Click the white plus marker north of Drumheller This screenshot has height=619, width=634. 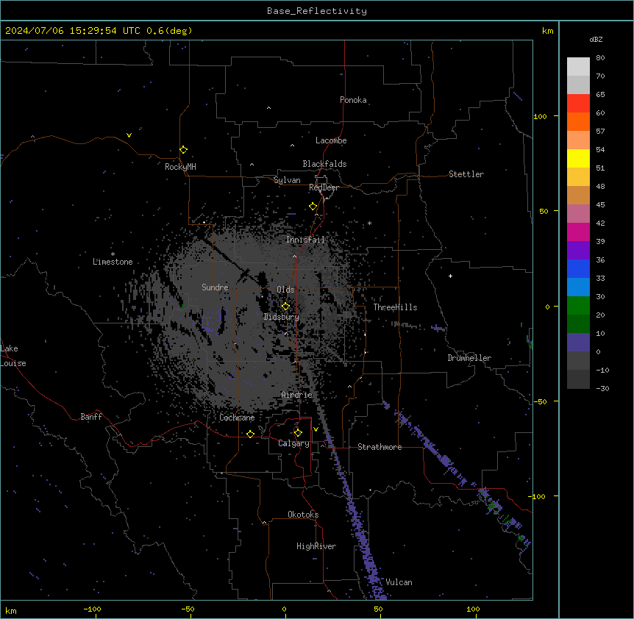coord(450,276)
